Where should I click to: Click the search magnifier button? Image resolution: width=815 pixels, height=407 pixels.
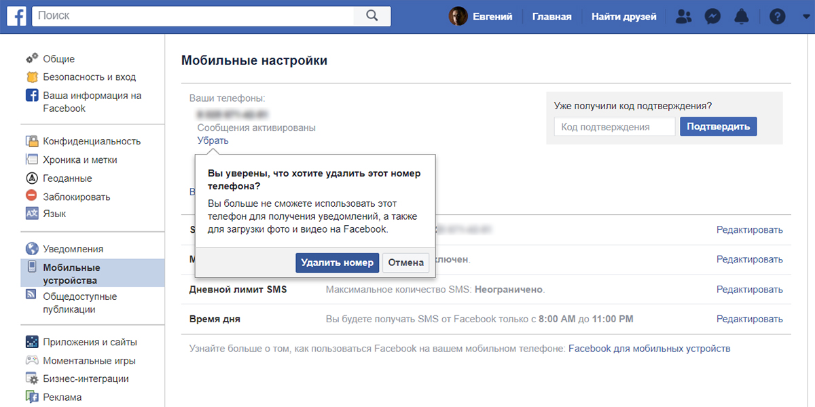click(372, 16)
